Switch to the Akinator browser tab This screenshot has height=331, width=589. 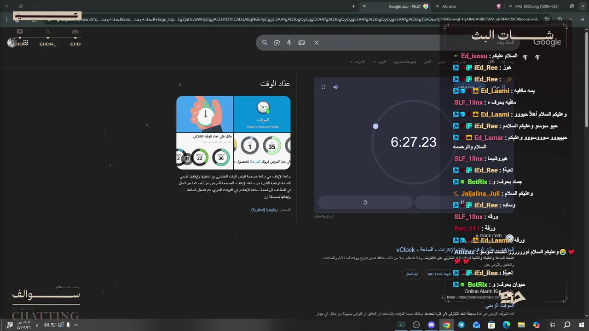pos(469,6)
